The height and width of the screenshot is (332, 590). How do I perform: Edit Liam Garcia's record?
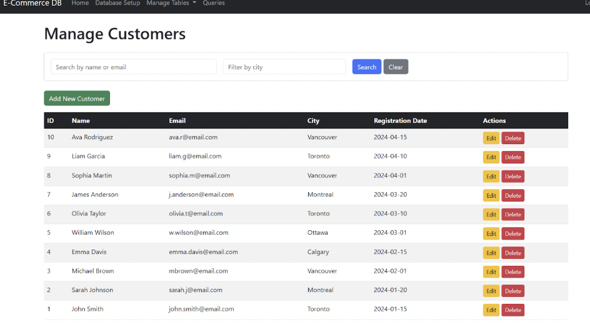pos(491,157)
